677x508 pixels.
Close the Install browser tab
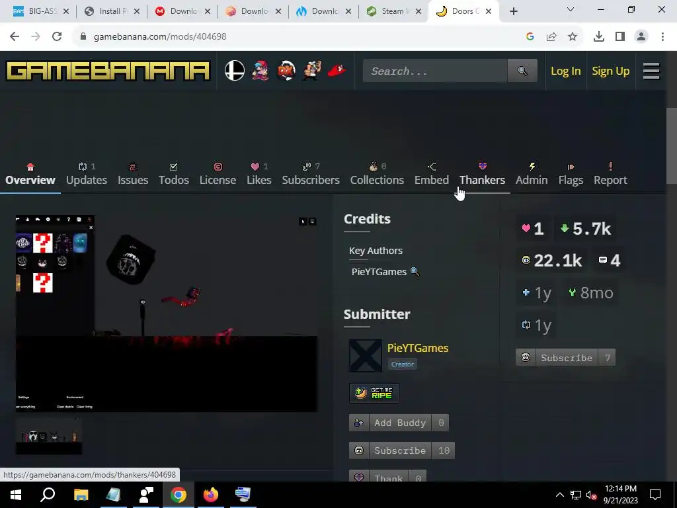(x=137, y=12)
